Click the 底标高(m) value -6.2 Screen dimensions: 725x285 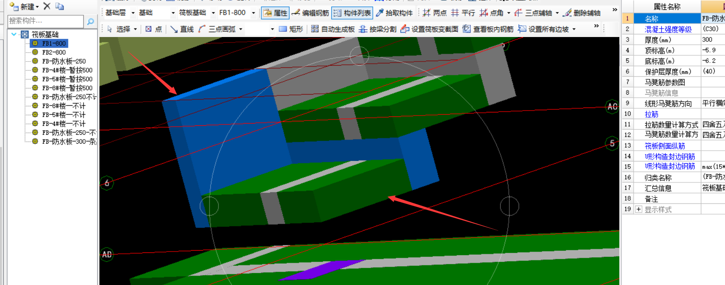[x=713, y=61]
